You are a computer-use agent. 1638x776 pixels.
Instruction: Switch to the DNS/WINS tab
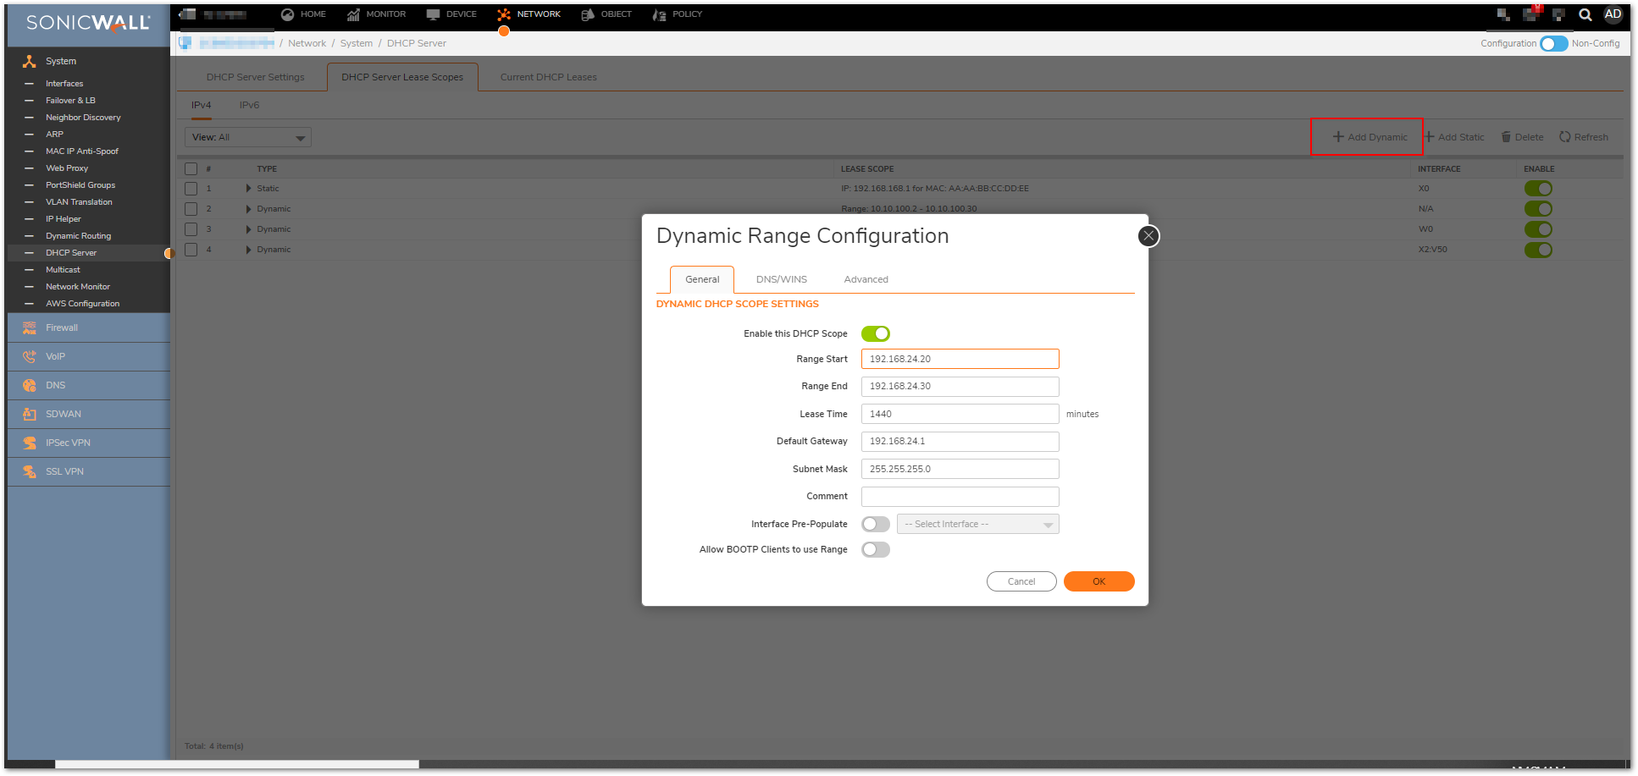pyautogui.click(x=781, y=279)
